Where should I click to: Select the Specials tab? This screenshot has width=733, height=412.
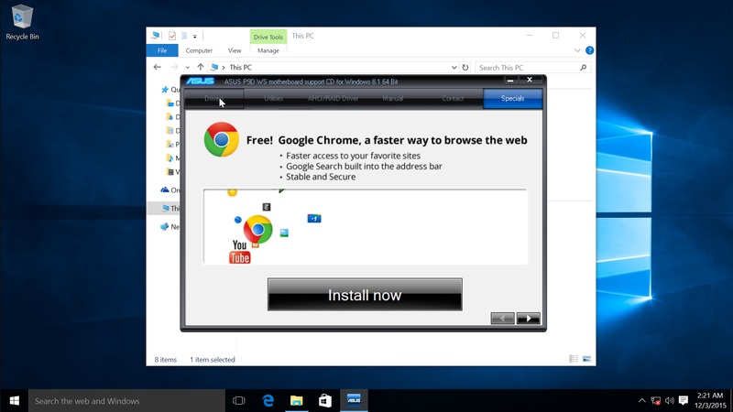[x=512, y=98]
